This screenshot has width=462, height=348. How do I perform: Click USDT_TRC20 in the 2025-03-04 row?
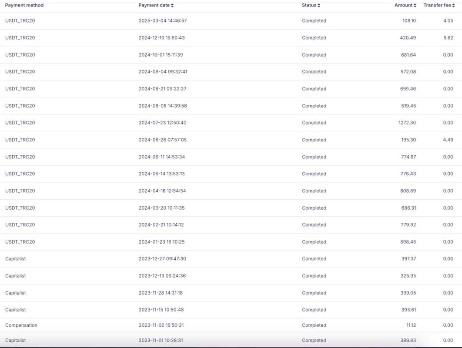point(20,20)
